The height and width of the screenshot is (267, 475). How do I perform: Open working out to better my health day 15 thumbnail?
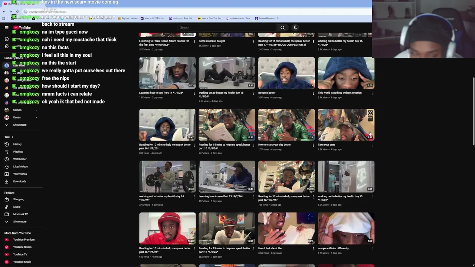point(227,73)
